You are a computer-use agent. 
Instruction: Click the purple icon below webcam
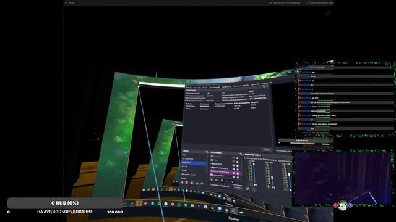tap(350, 205)
